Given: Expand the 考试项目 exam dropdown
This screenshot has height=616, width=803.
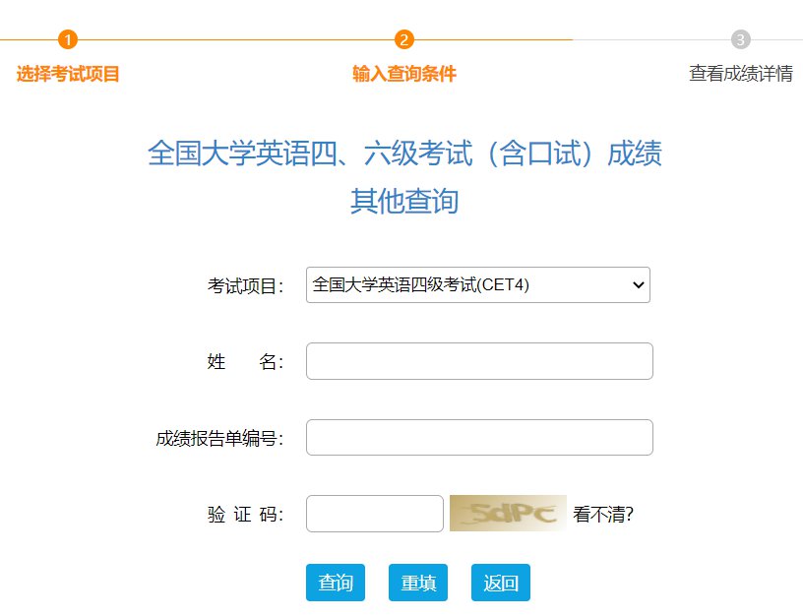Looking at the screenshot, I should coord(477,285).
